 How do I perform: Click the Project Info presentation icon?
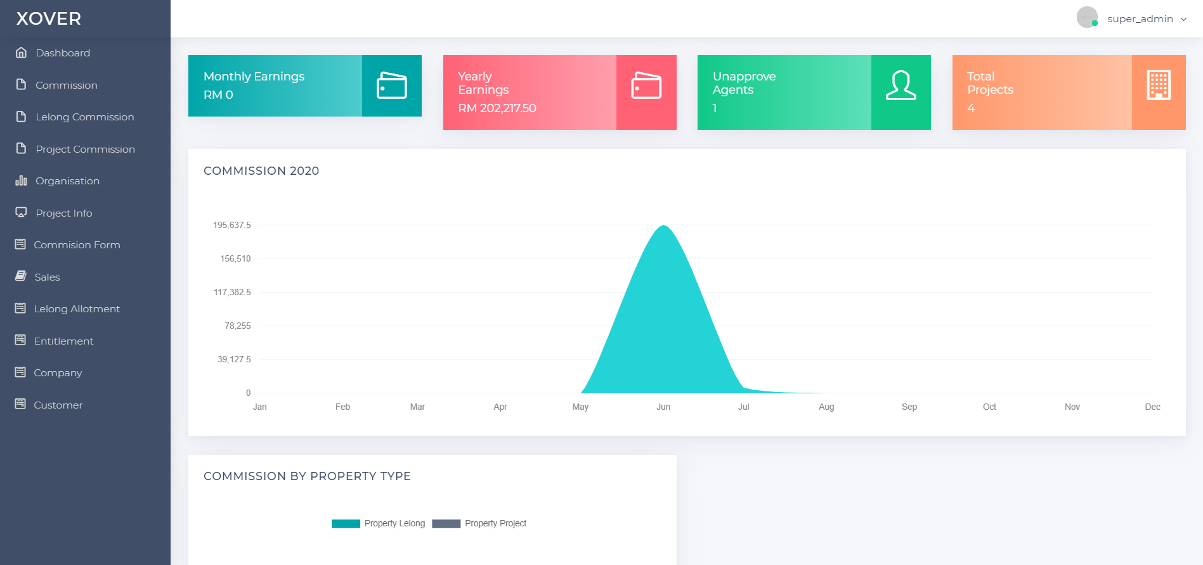[21, 213]
